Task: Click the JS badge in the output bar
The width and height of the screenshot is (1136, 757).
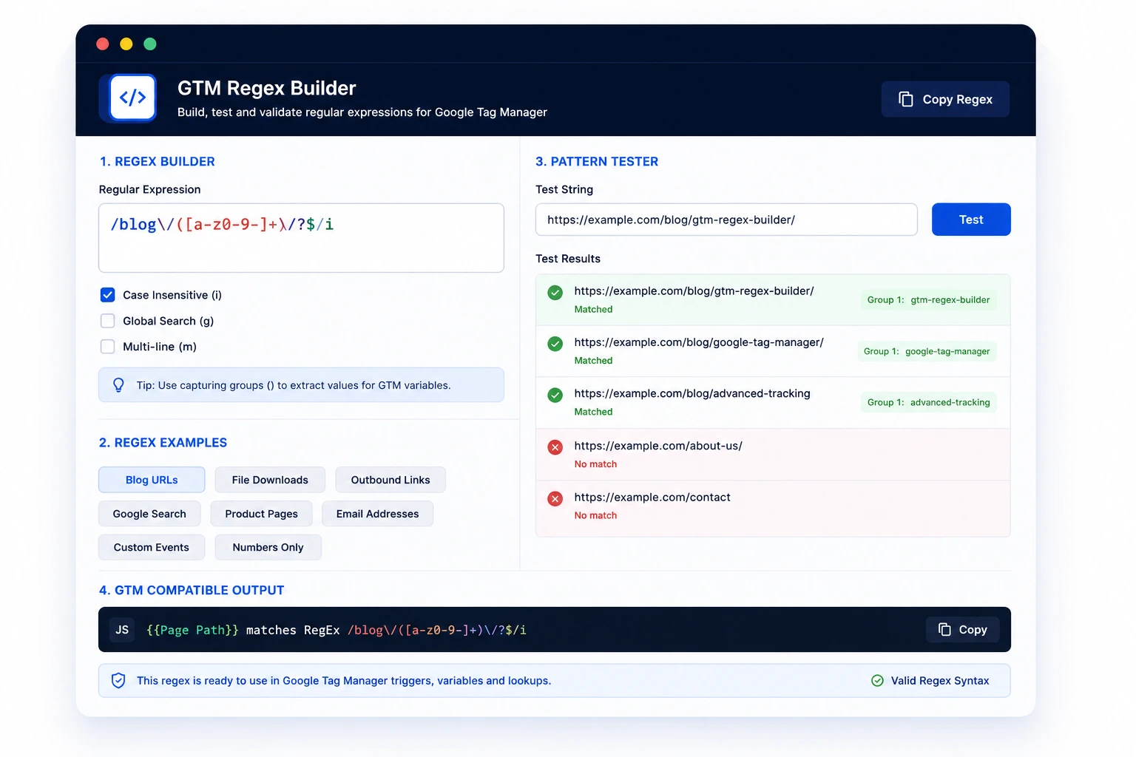Action: click(122, 630)
